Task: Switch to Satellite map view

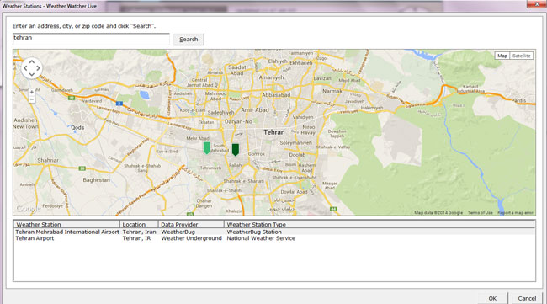Action: (x=522, y=56)
